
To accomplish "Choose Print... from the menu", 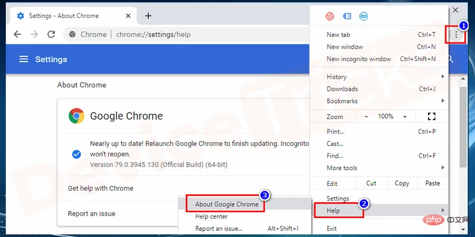I will tap(379, 132).
